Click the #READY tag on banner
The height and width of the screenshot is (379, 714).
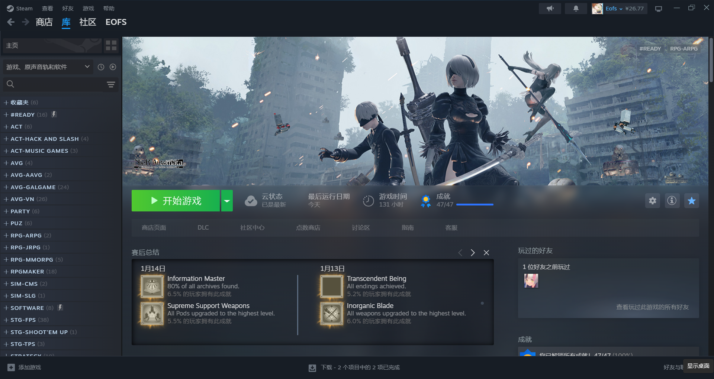coord(650,49)
